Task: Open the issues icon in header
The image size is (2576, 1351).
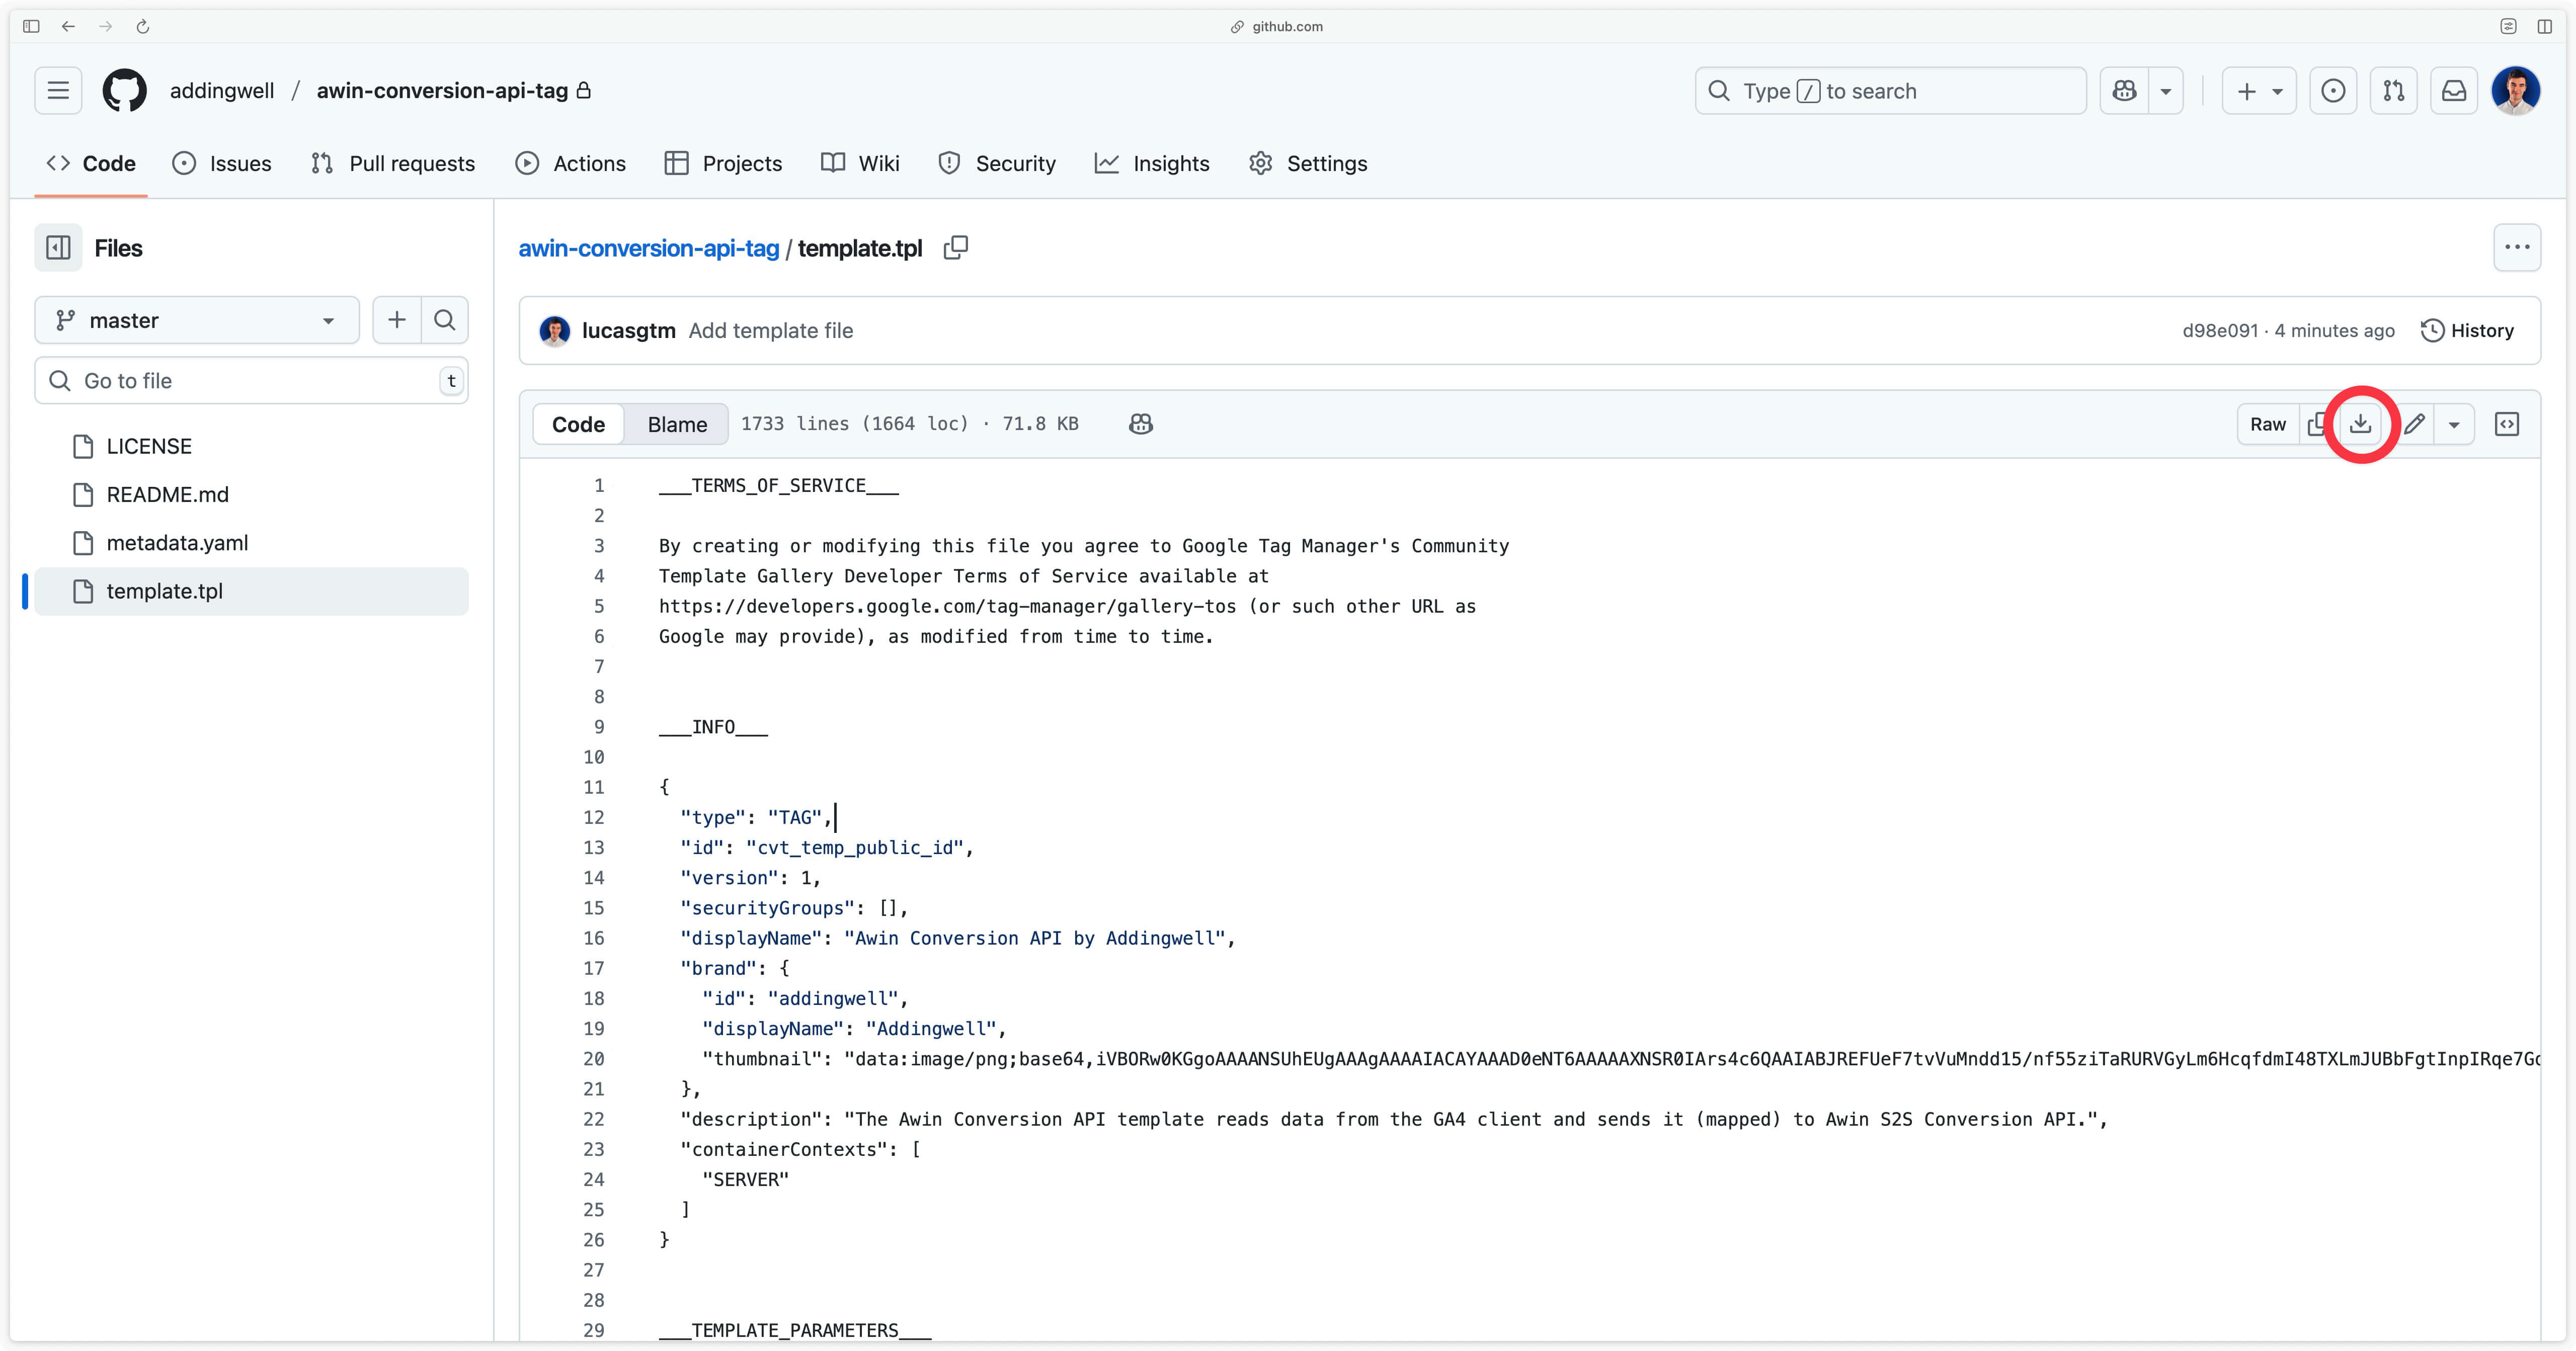Action: click(x=2333, y=91)
